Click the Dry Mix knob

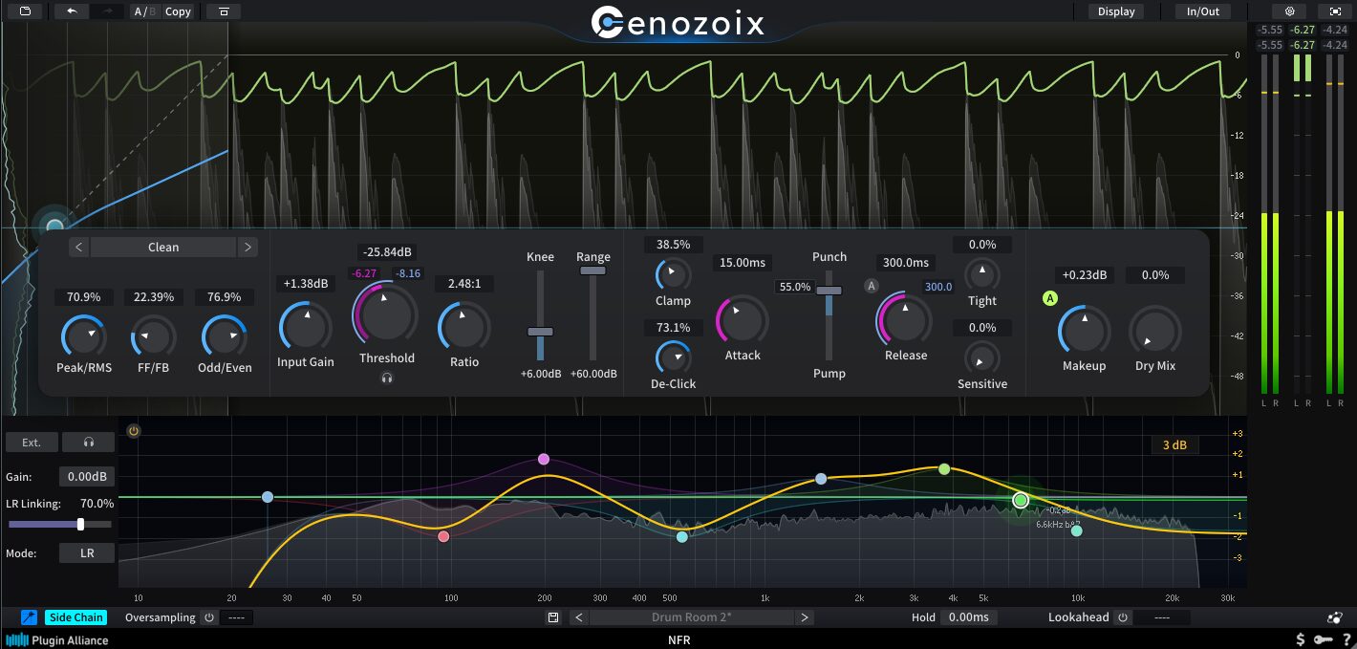pyautogui.click(x=1154, y=331)
